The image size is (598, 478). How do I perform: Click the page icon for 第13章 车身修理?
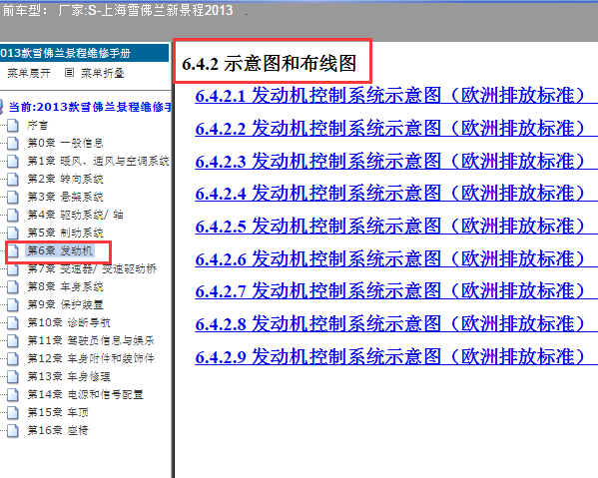point(13,376)
